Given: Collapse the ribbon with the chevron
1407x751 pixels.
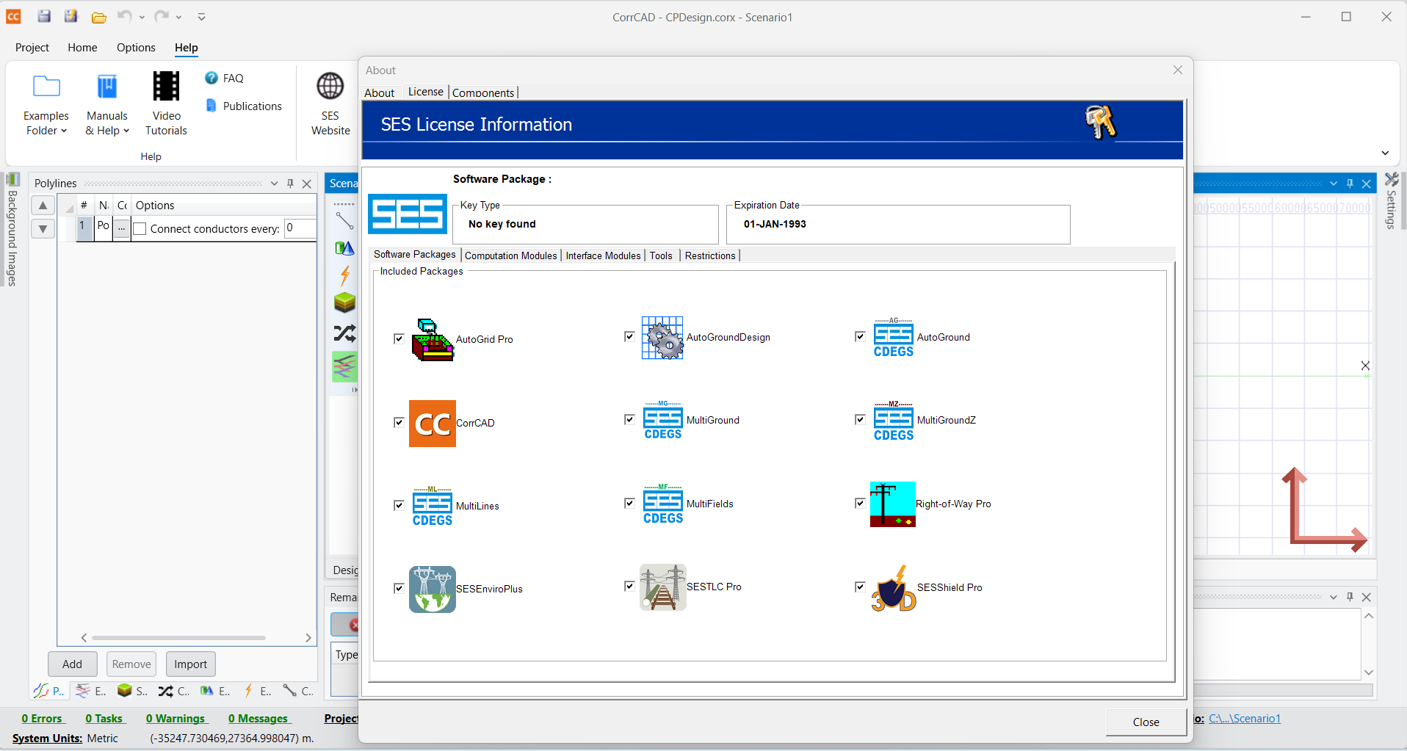Looking at the screenshot, I should pyautogui.click(x=1385, y=153).
